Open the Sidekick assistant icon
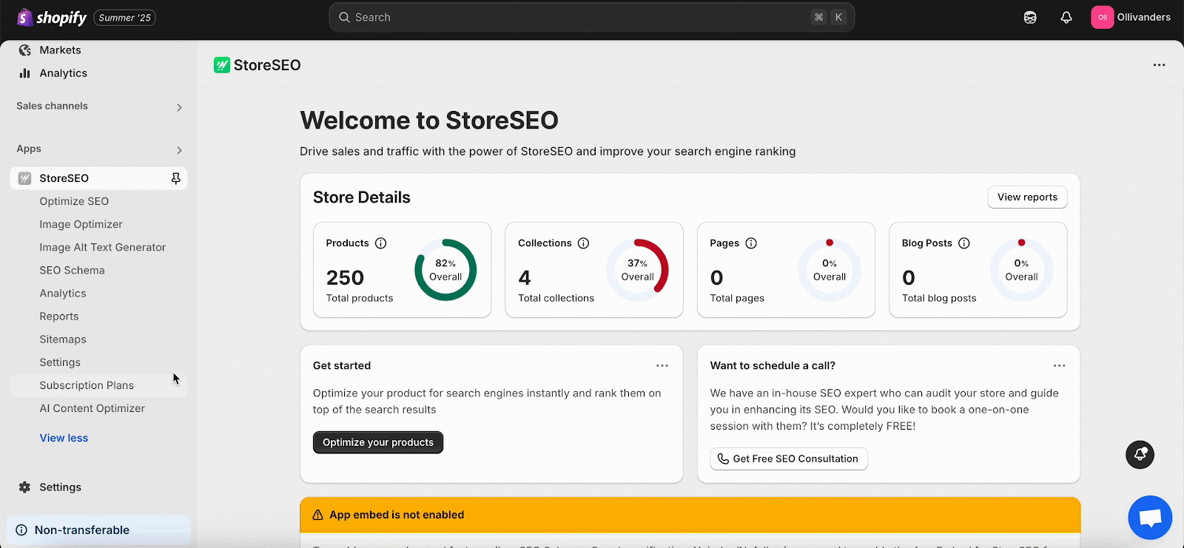1184x548 pixels. (x=1030, y=17)
